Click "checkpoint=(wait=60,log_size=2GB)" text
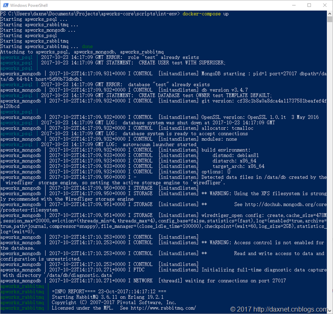The height and width of the screenshot is (314, 333). [x=249, y=227]
